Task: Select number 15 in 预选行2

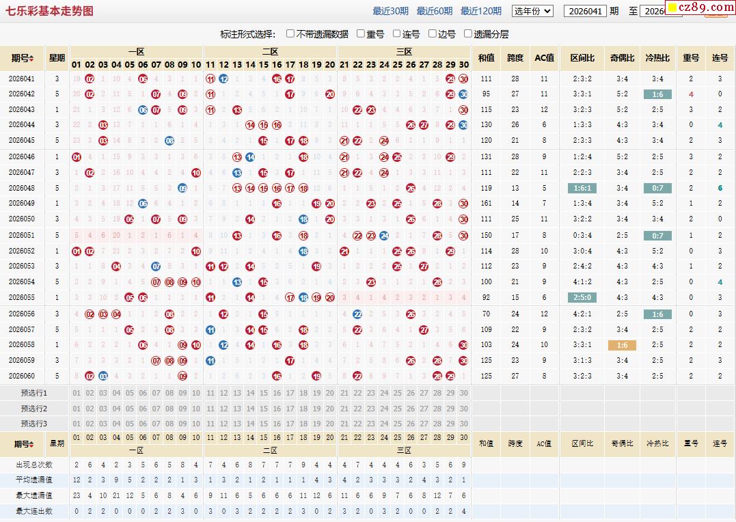Action: [x=263, y=409]
